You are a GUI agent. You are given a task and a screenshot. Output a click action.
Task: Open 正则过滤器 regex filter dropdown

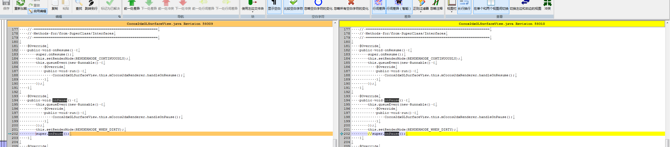pyautogui.click(x=421, y=6)
